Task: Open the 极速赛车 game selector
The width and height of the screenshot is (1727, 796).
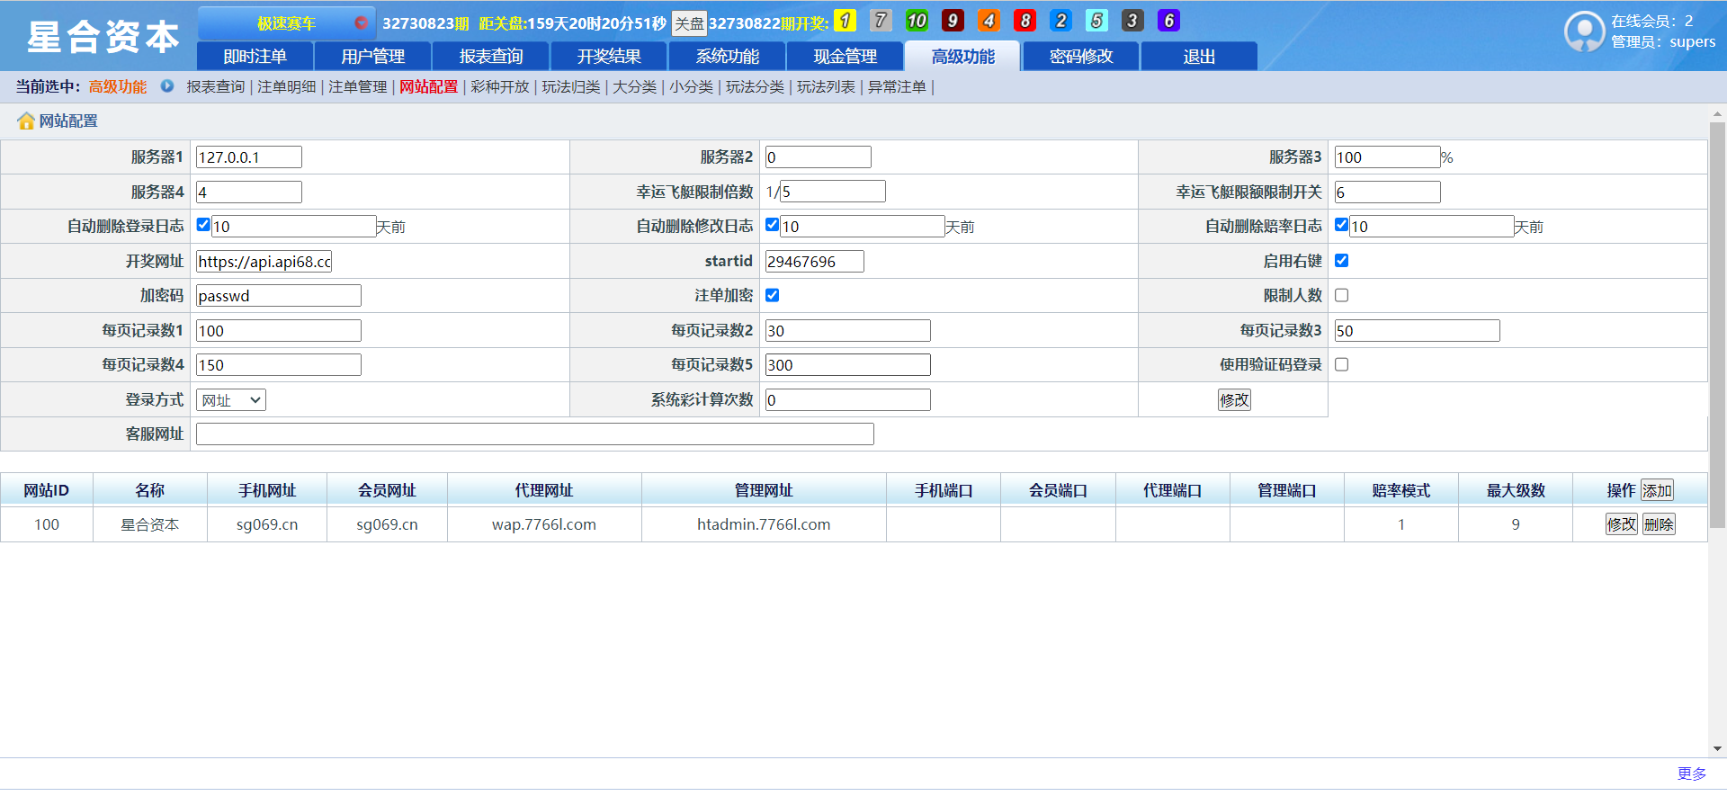Action: coord(286,22)
